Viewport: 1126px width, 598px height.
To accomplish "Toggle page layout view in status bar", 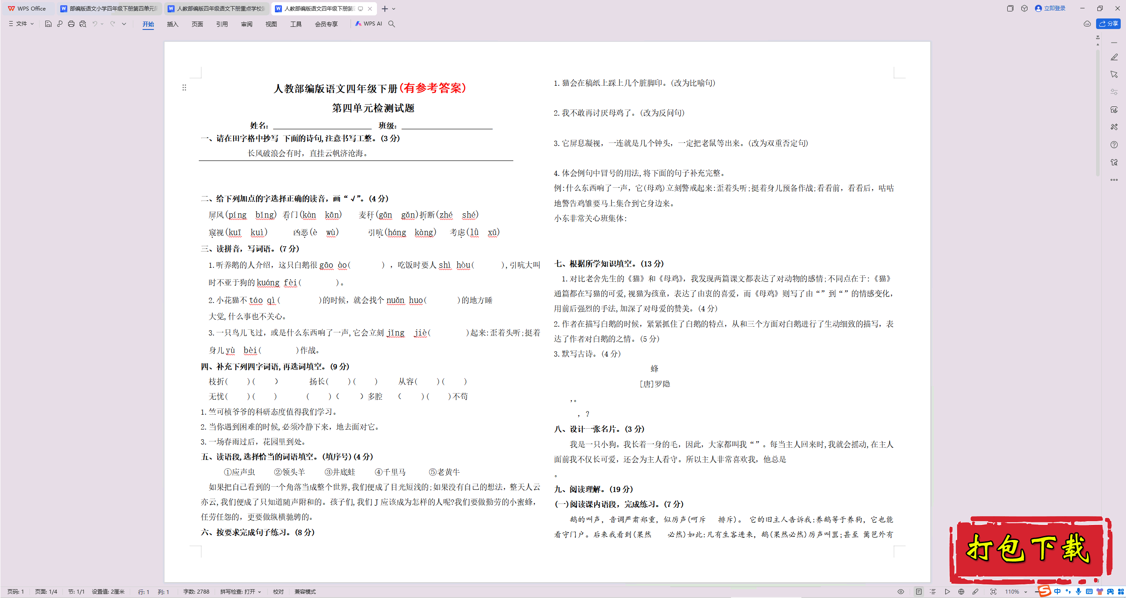I will pyautogui.click(x=919, y=592).
